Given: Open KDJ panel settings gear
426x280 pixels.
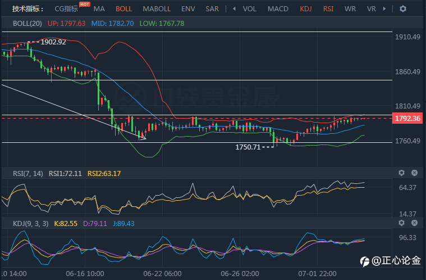Looking at the screenshot, I should [x=401, y=223].
